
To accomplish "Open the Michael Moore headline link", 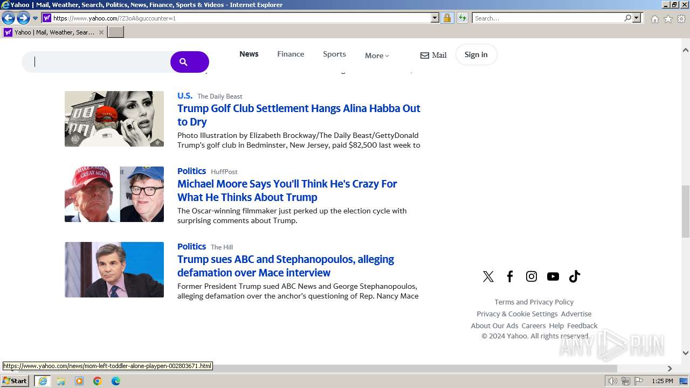I will 287,190.
